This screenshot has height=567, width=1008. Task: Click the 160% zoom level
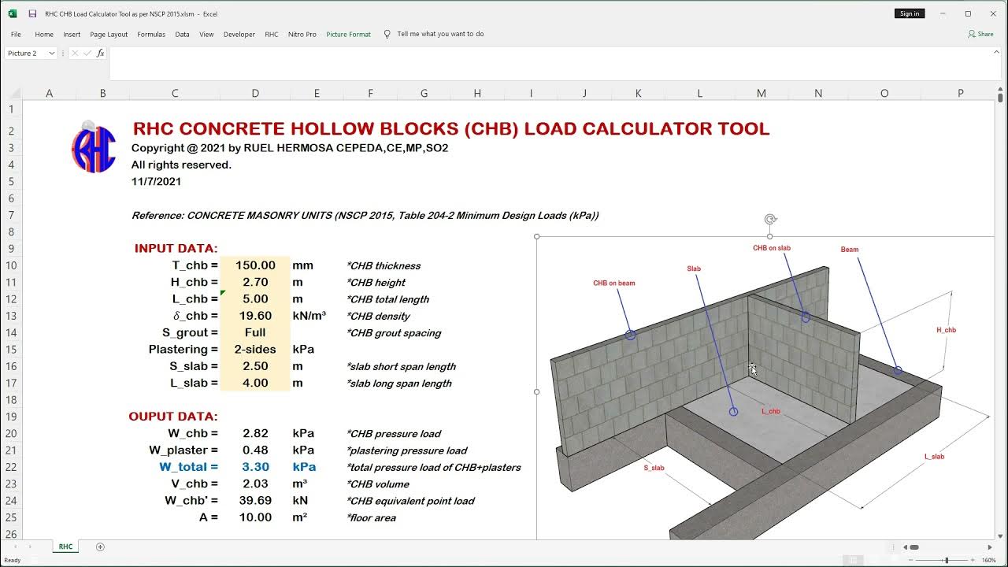coord(989,560)
